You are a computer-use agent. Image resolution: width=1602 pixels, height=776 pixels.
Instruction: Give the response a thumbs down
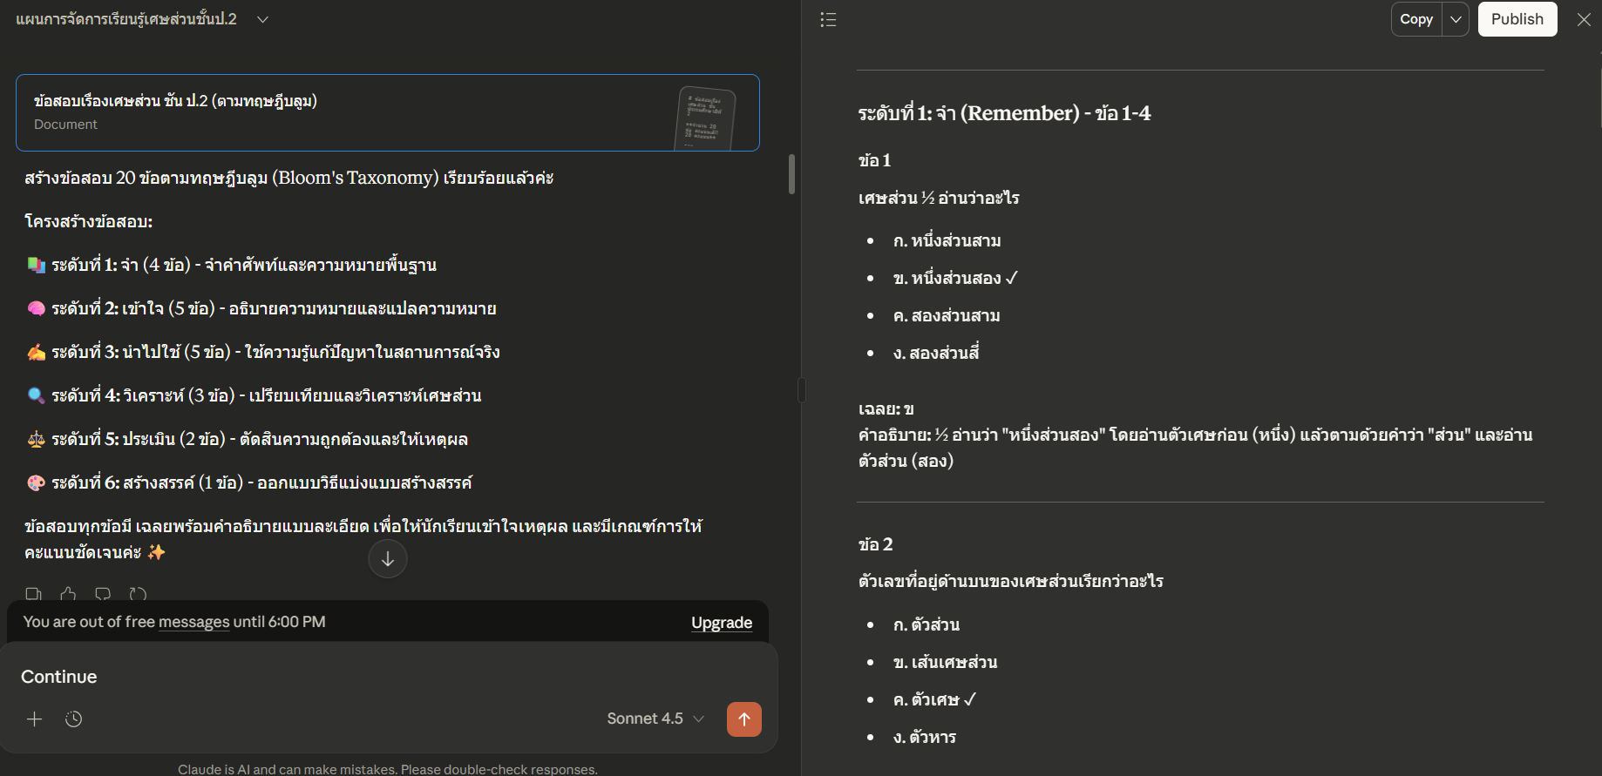click(x=103, y=594)
